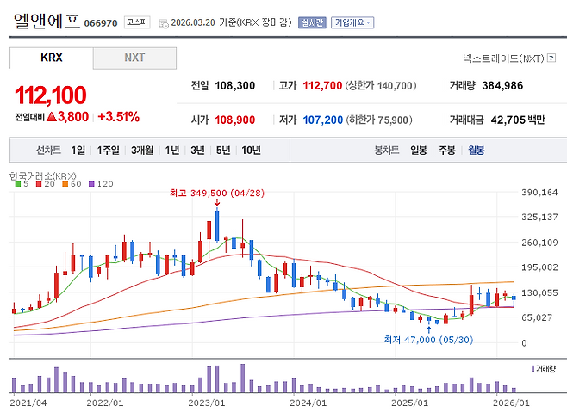567x418 pixels.
Task: Select the 월봉 monthly candle option
Action: [x=476, y=150]
